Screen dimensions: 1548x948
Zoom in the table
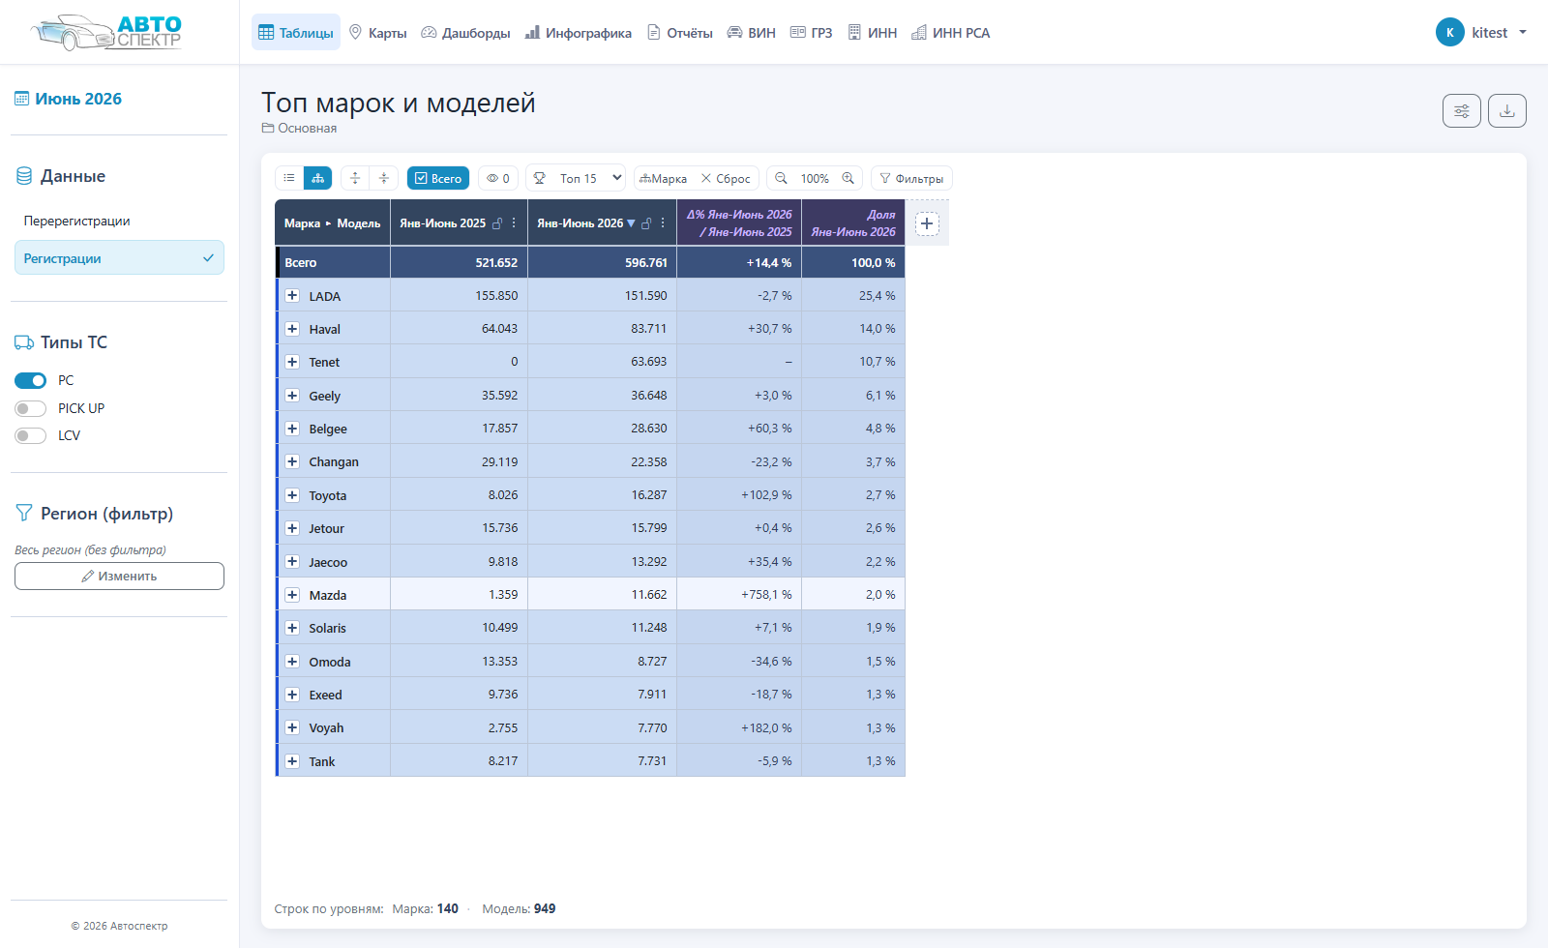tap(848, 178)
